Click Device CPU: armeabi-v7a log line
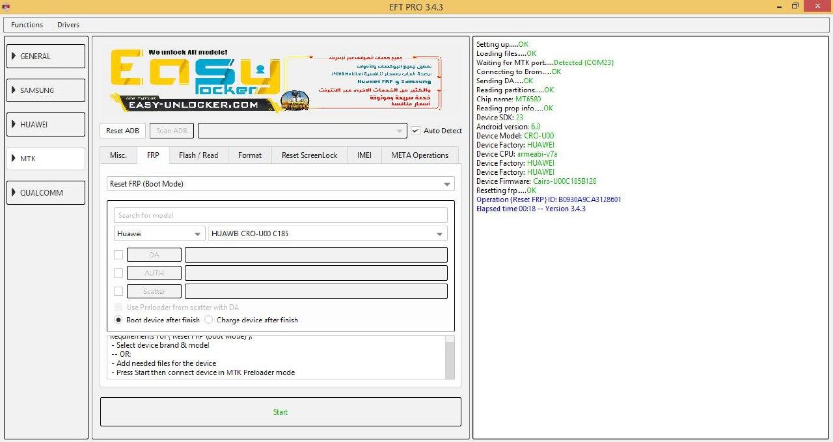Viewport: 833px width, 442px height. coord(517,154)
